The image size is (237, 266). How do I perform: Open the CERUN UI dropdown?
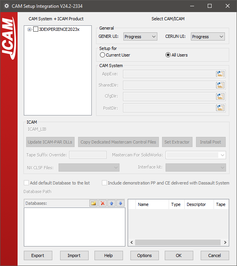click(208, 37)
